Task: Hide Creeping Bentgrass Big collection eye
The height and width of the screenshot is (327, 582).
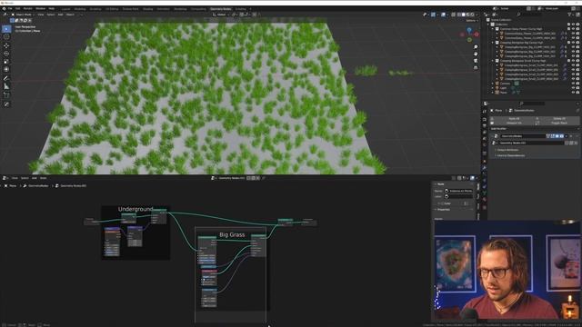Action: tap(573, 43)
